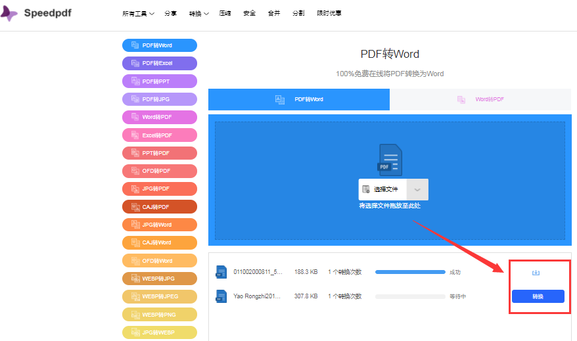Choose the JPG转WEBP sidebar tool
This screenshot has height=341, width=577.
click(160, 332)
